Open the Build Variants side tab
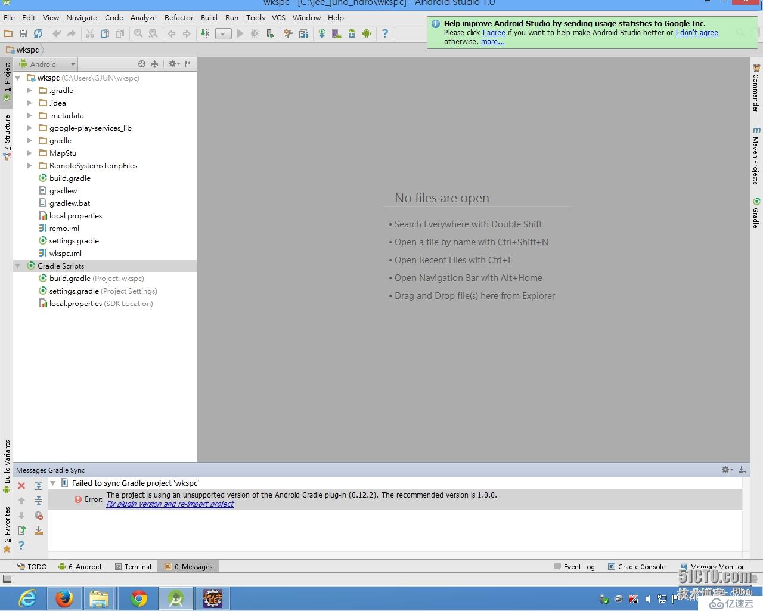The image size is (763, 611). (x=7, y=467)
